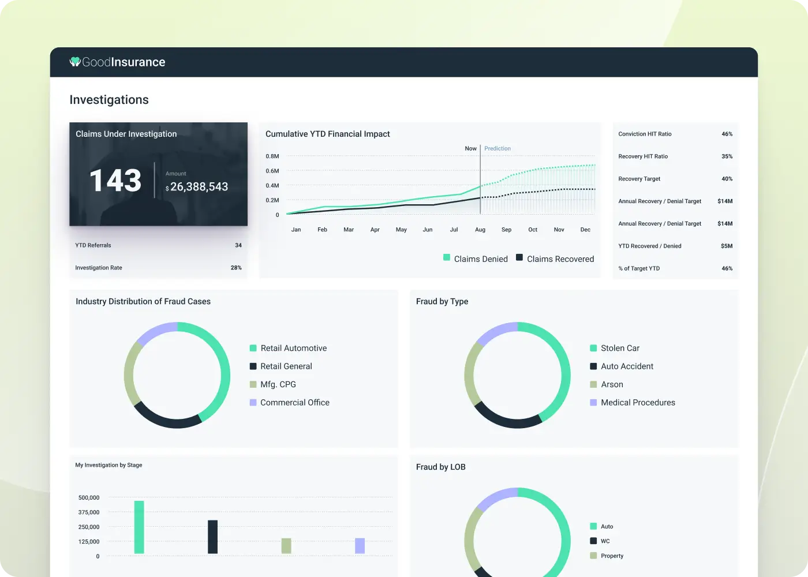Select the Arson legend marker
This screenshot has width=808, height=577.
[x=593, y=384]
